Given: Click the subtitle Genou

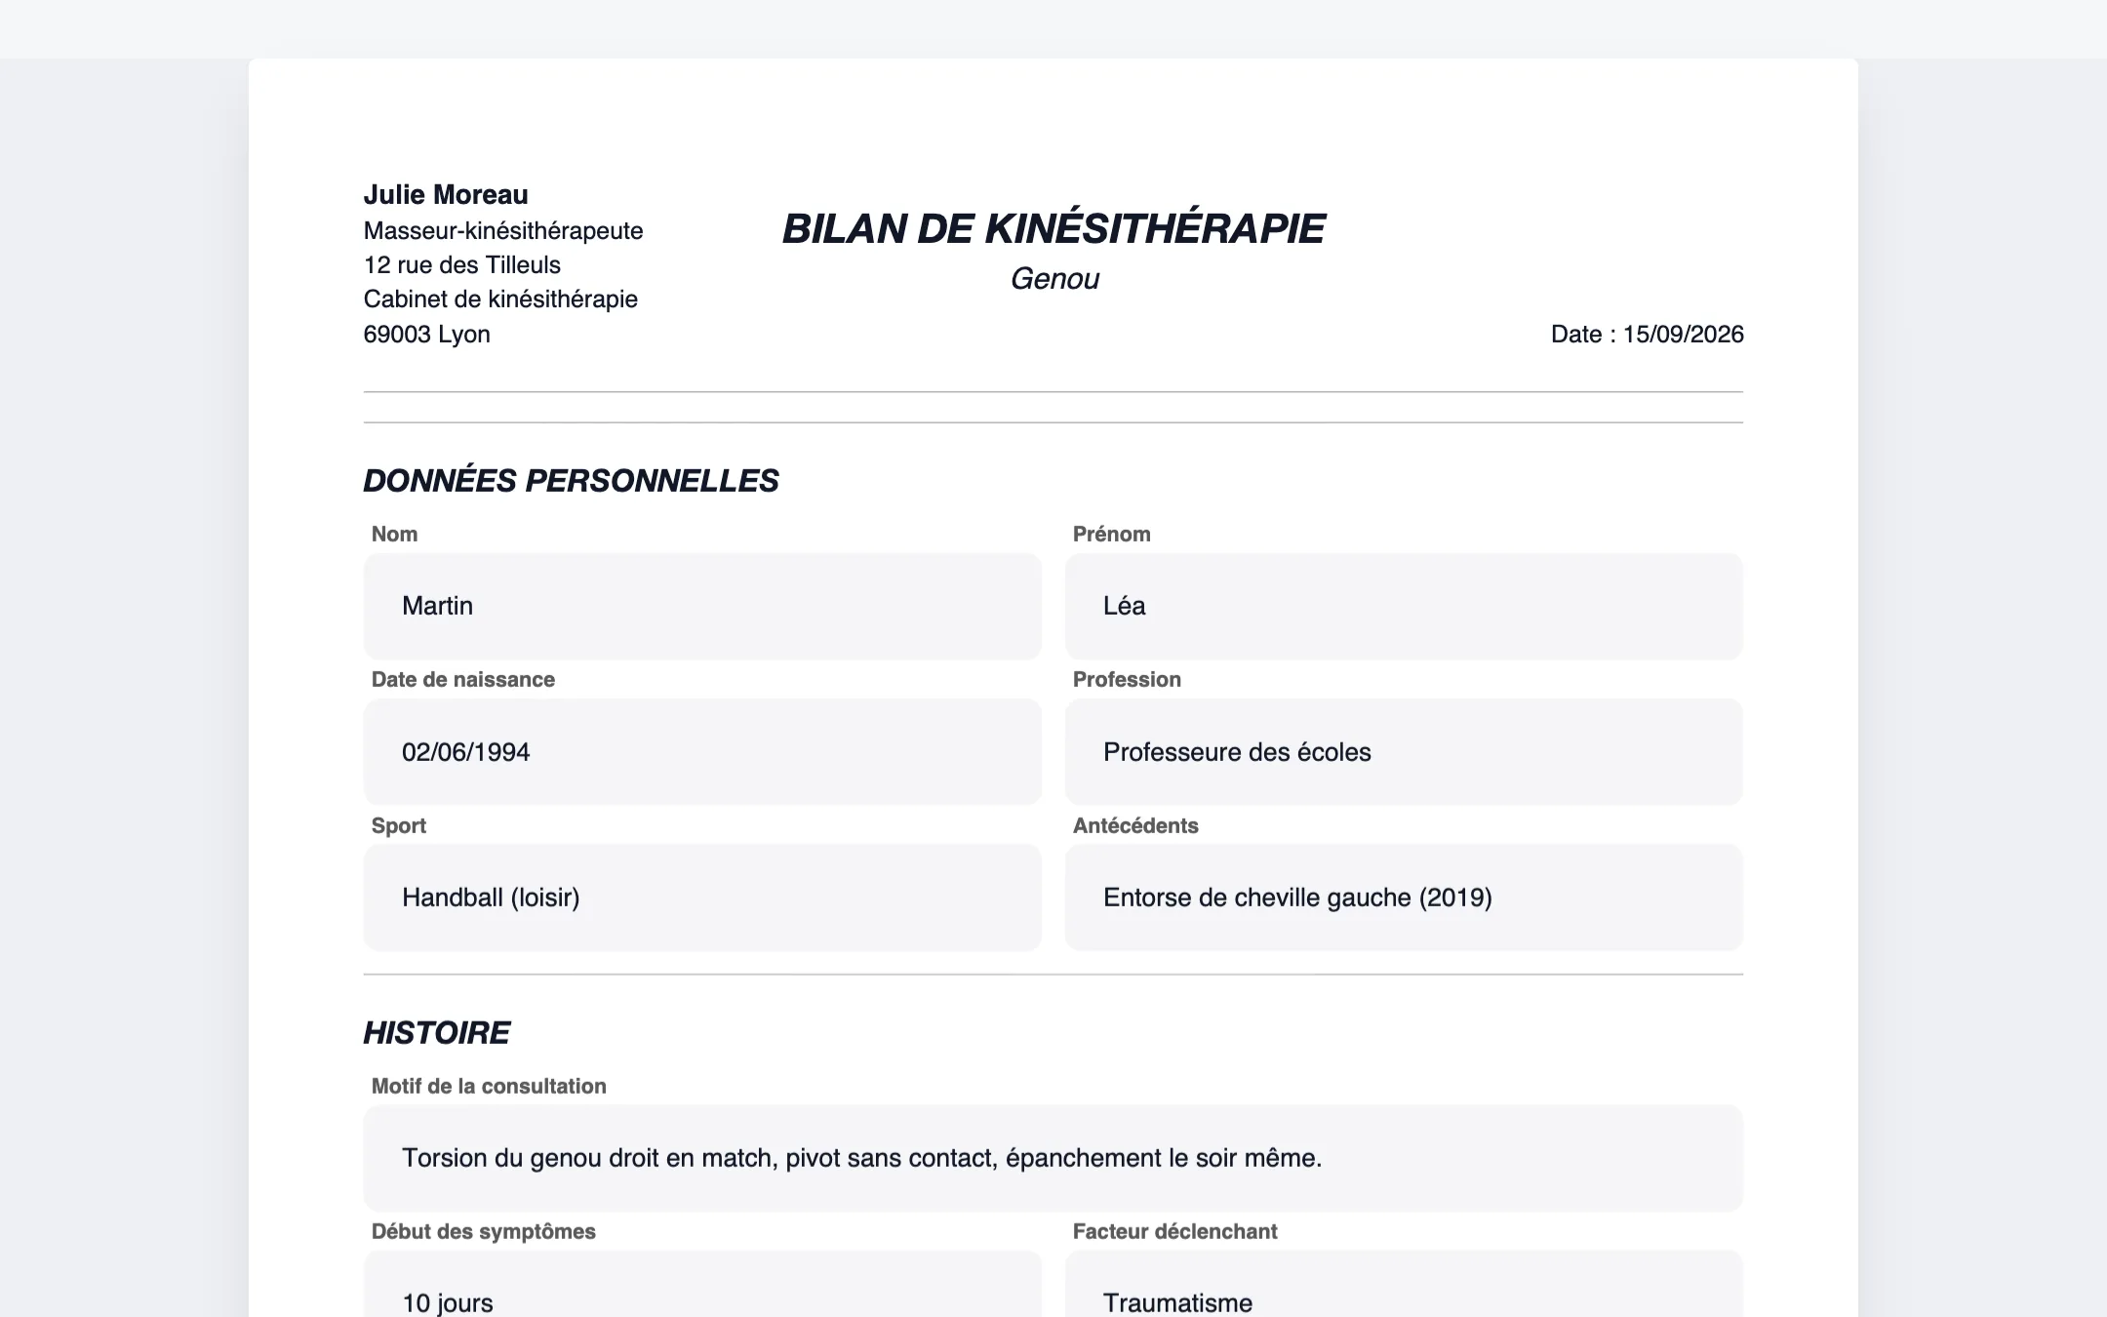Looking at the screenshot, I should coord(1054,279).
